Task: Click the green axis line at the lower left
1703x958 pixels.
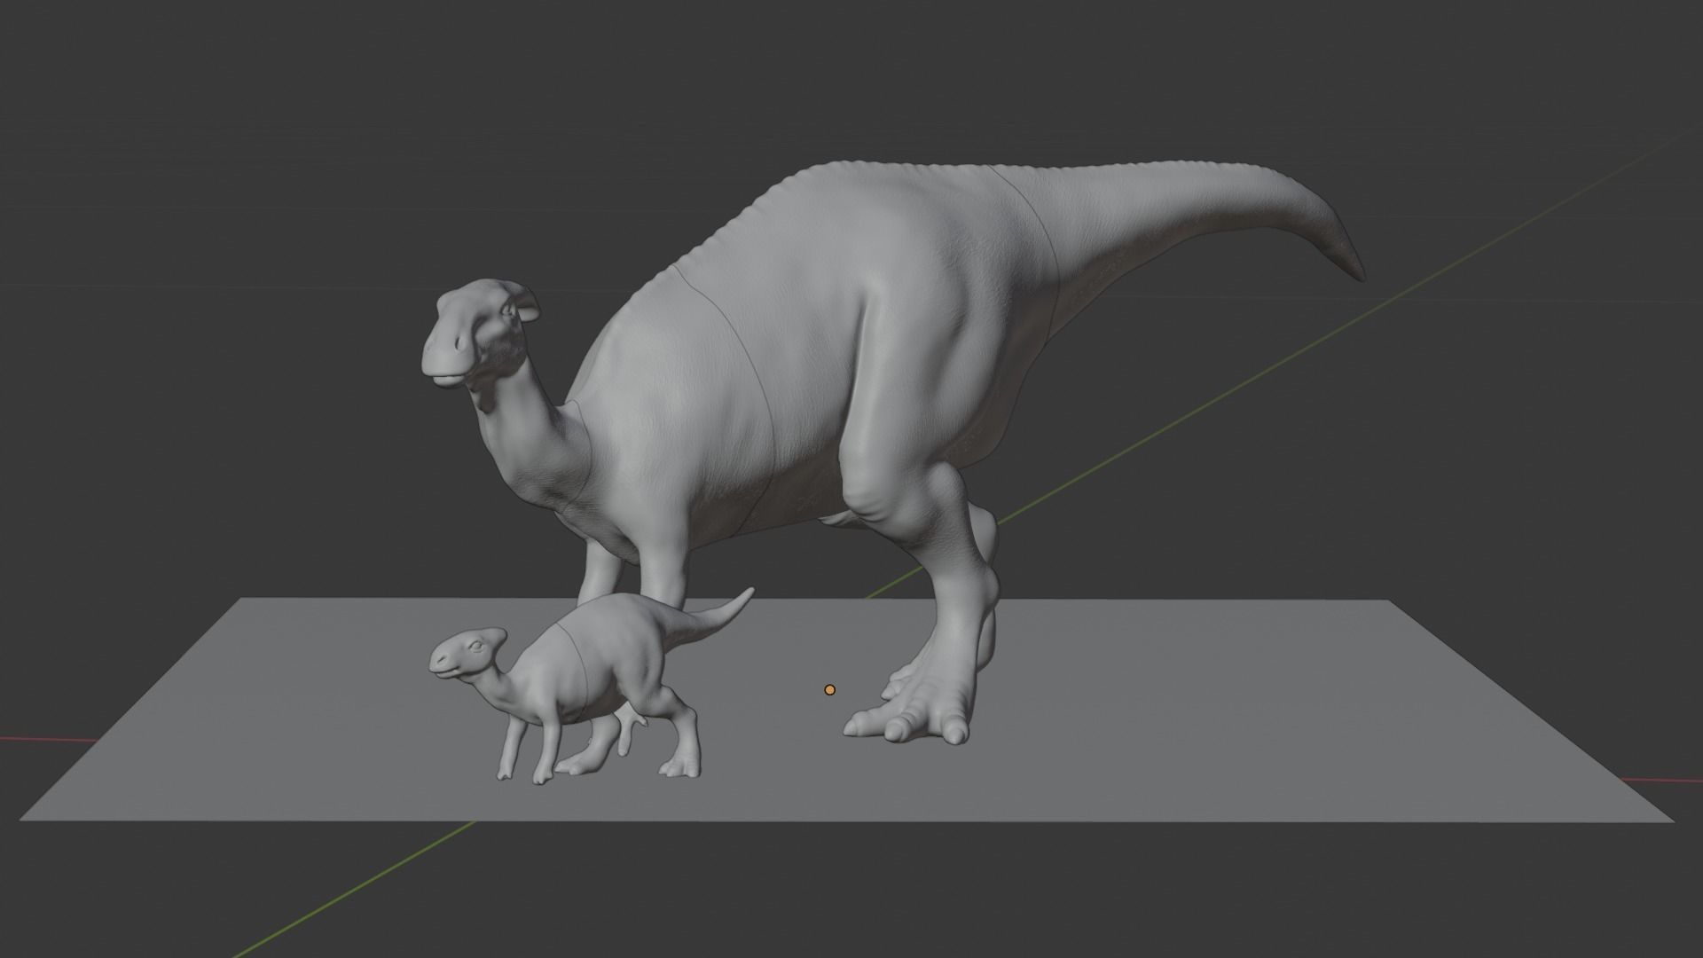Action: coord(355,887)
